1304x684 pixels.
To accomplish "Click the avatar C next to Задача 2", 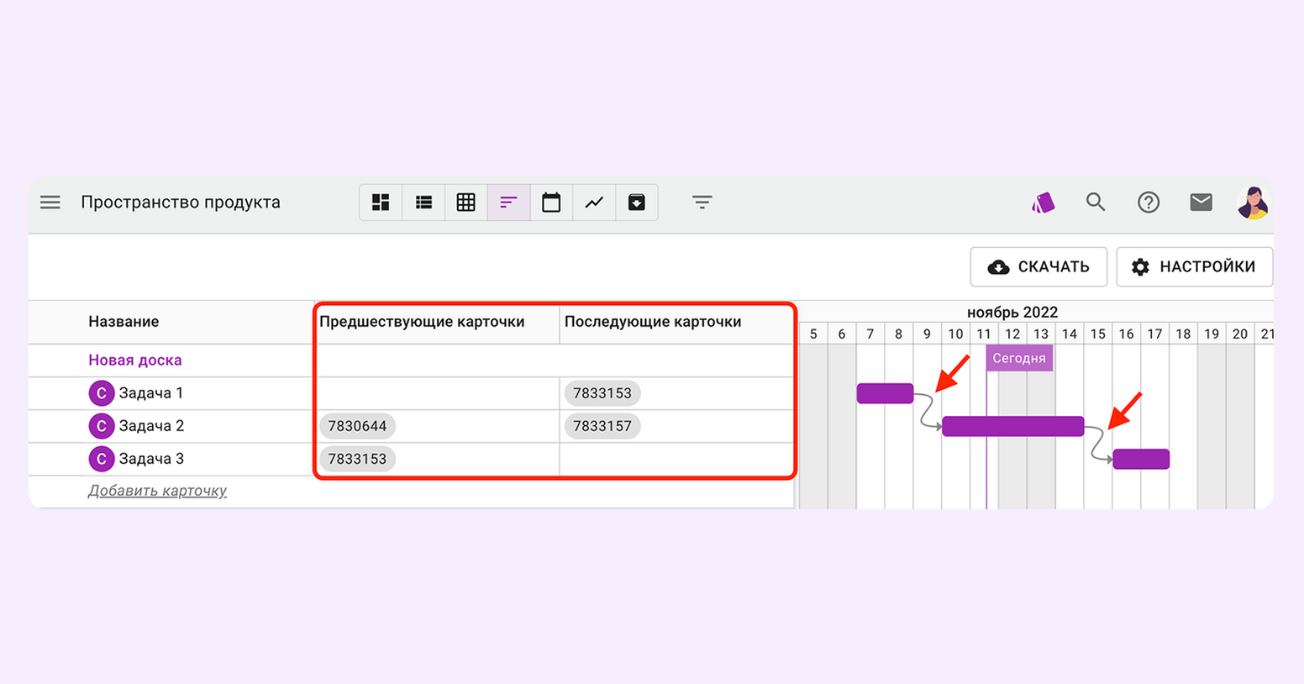I will (101, 426).
